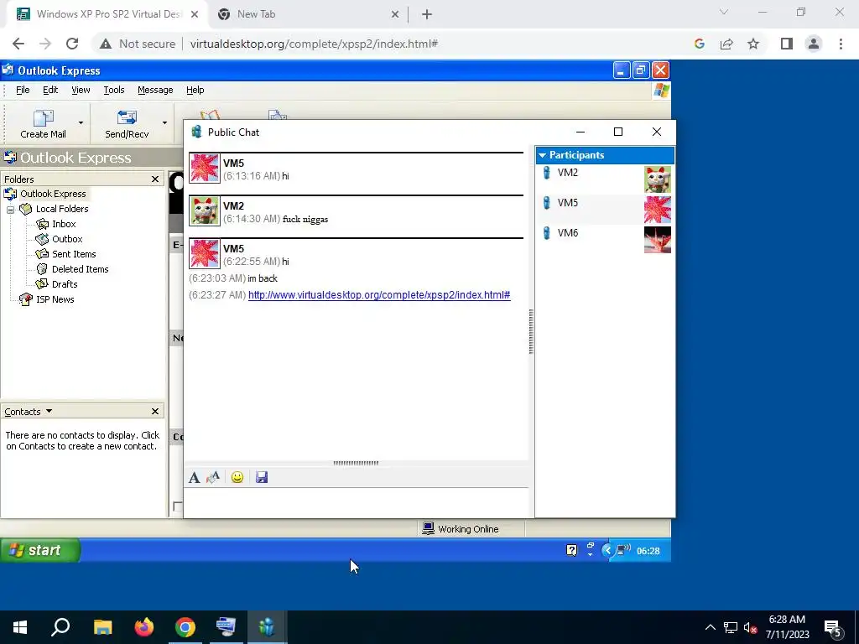Click the save chat floppy disk icon
This screenshot has width=859, height=644.
tap(262, 477)
